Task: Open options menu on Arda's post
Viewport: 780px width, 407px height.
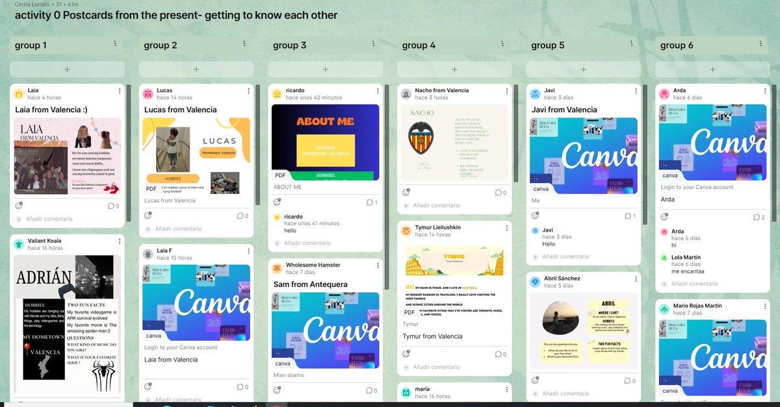Action: (764, 91)
